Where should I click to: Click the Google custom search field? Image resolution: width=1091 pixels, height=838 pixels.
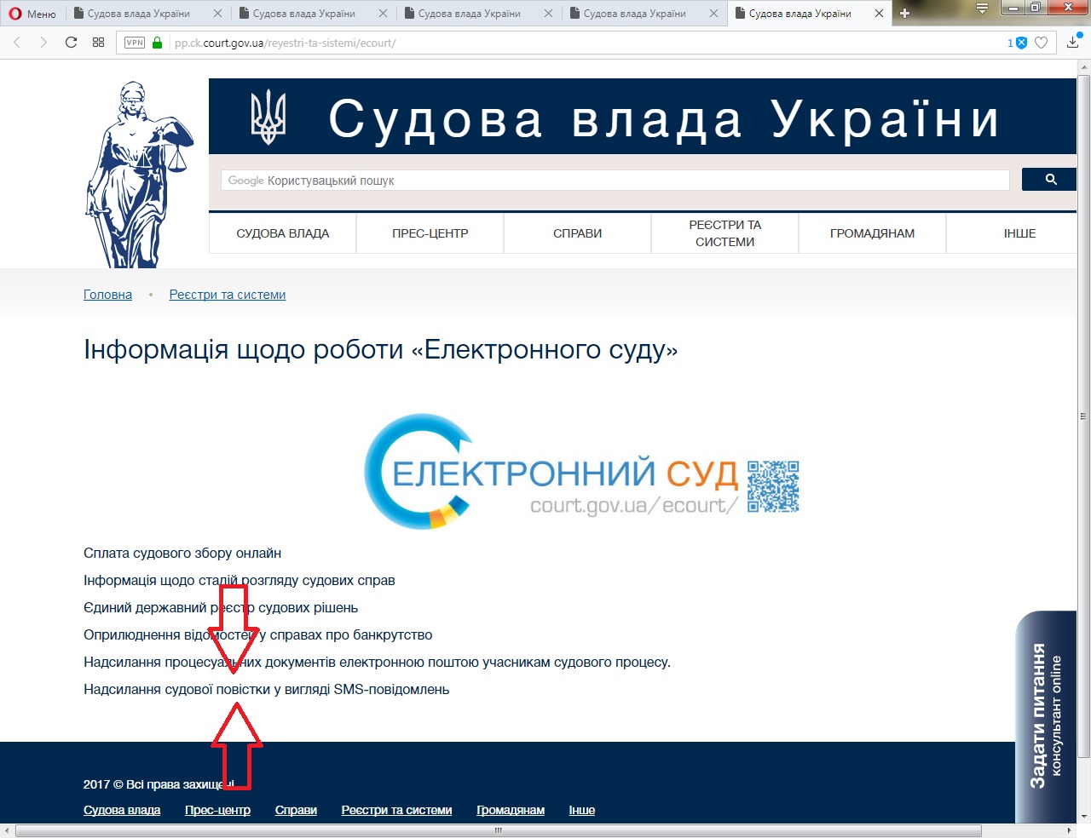click(x=614, y=181)
